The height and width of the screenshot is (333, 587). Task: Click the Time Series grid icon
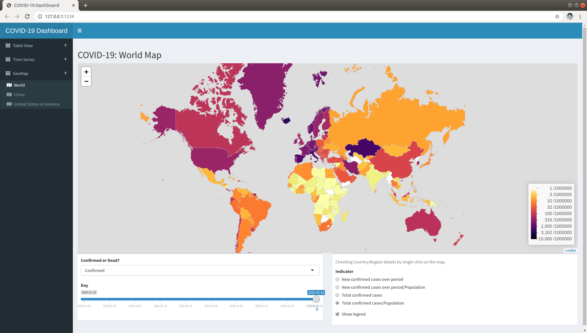tap(8, 59)
